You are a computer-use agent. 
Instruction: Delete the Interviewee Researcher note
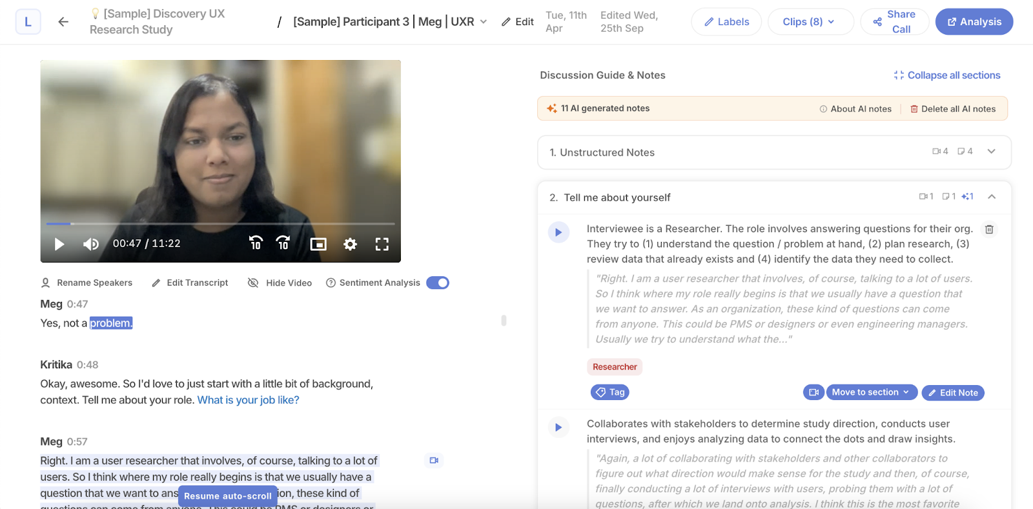pos(989,229)
